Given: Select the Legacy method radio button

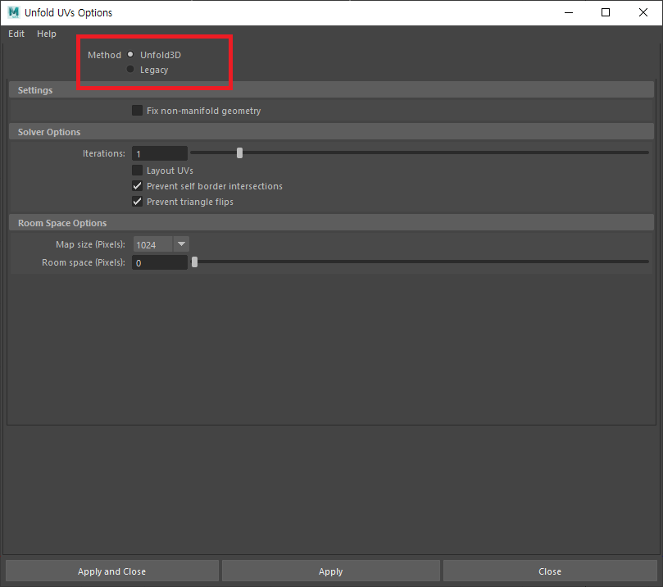Looking at the screenshot, I should (130, 69).
